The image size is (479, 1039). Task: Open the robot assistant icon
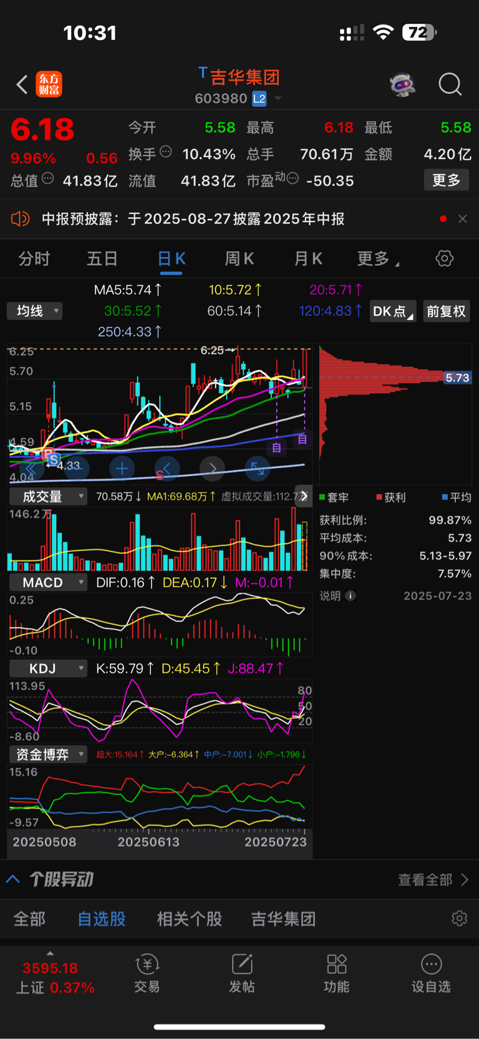(x=403, y=84)
